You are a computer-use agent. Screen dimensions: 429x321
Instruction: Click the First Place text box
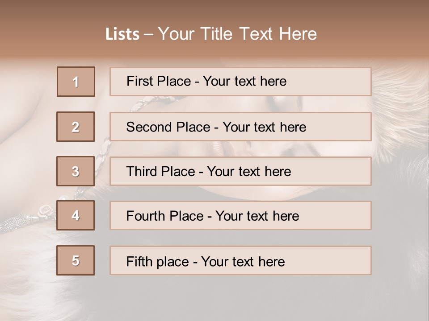coord(240,82)
